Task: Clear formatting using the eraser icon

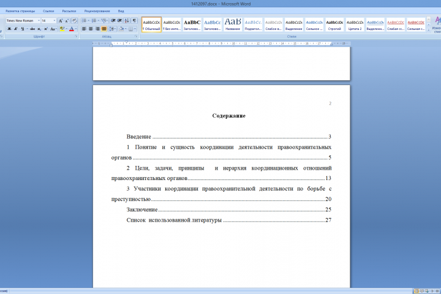Action: tap(75, 21)
